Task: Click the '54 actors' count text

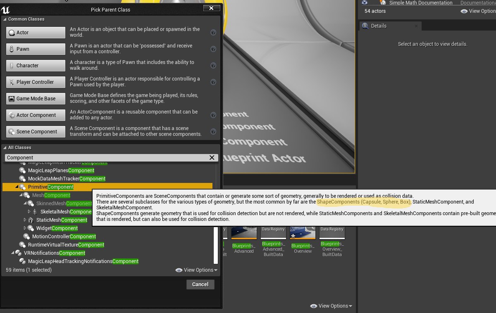Action: click(375, 11)
